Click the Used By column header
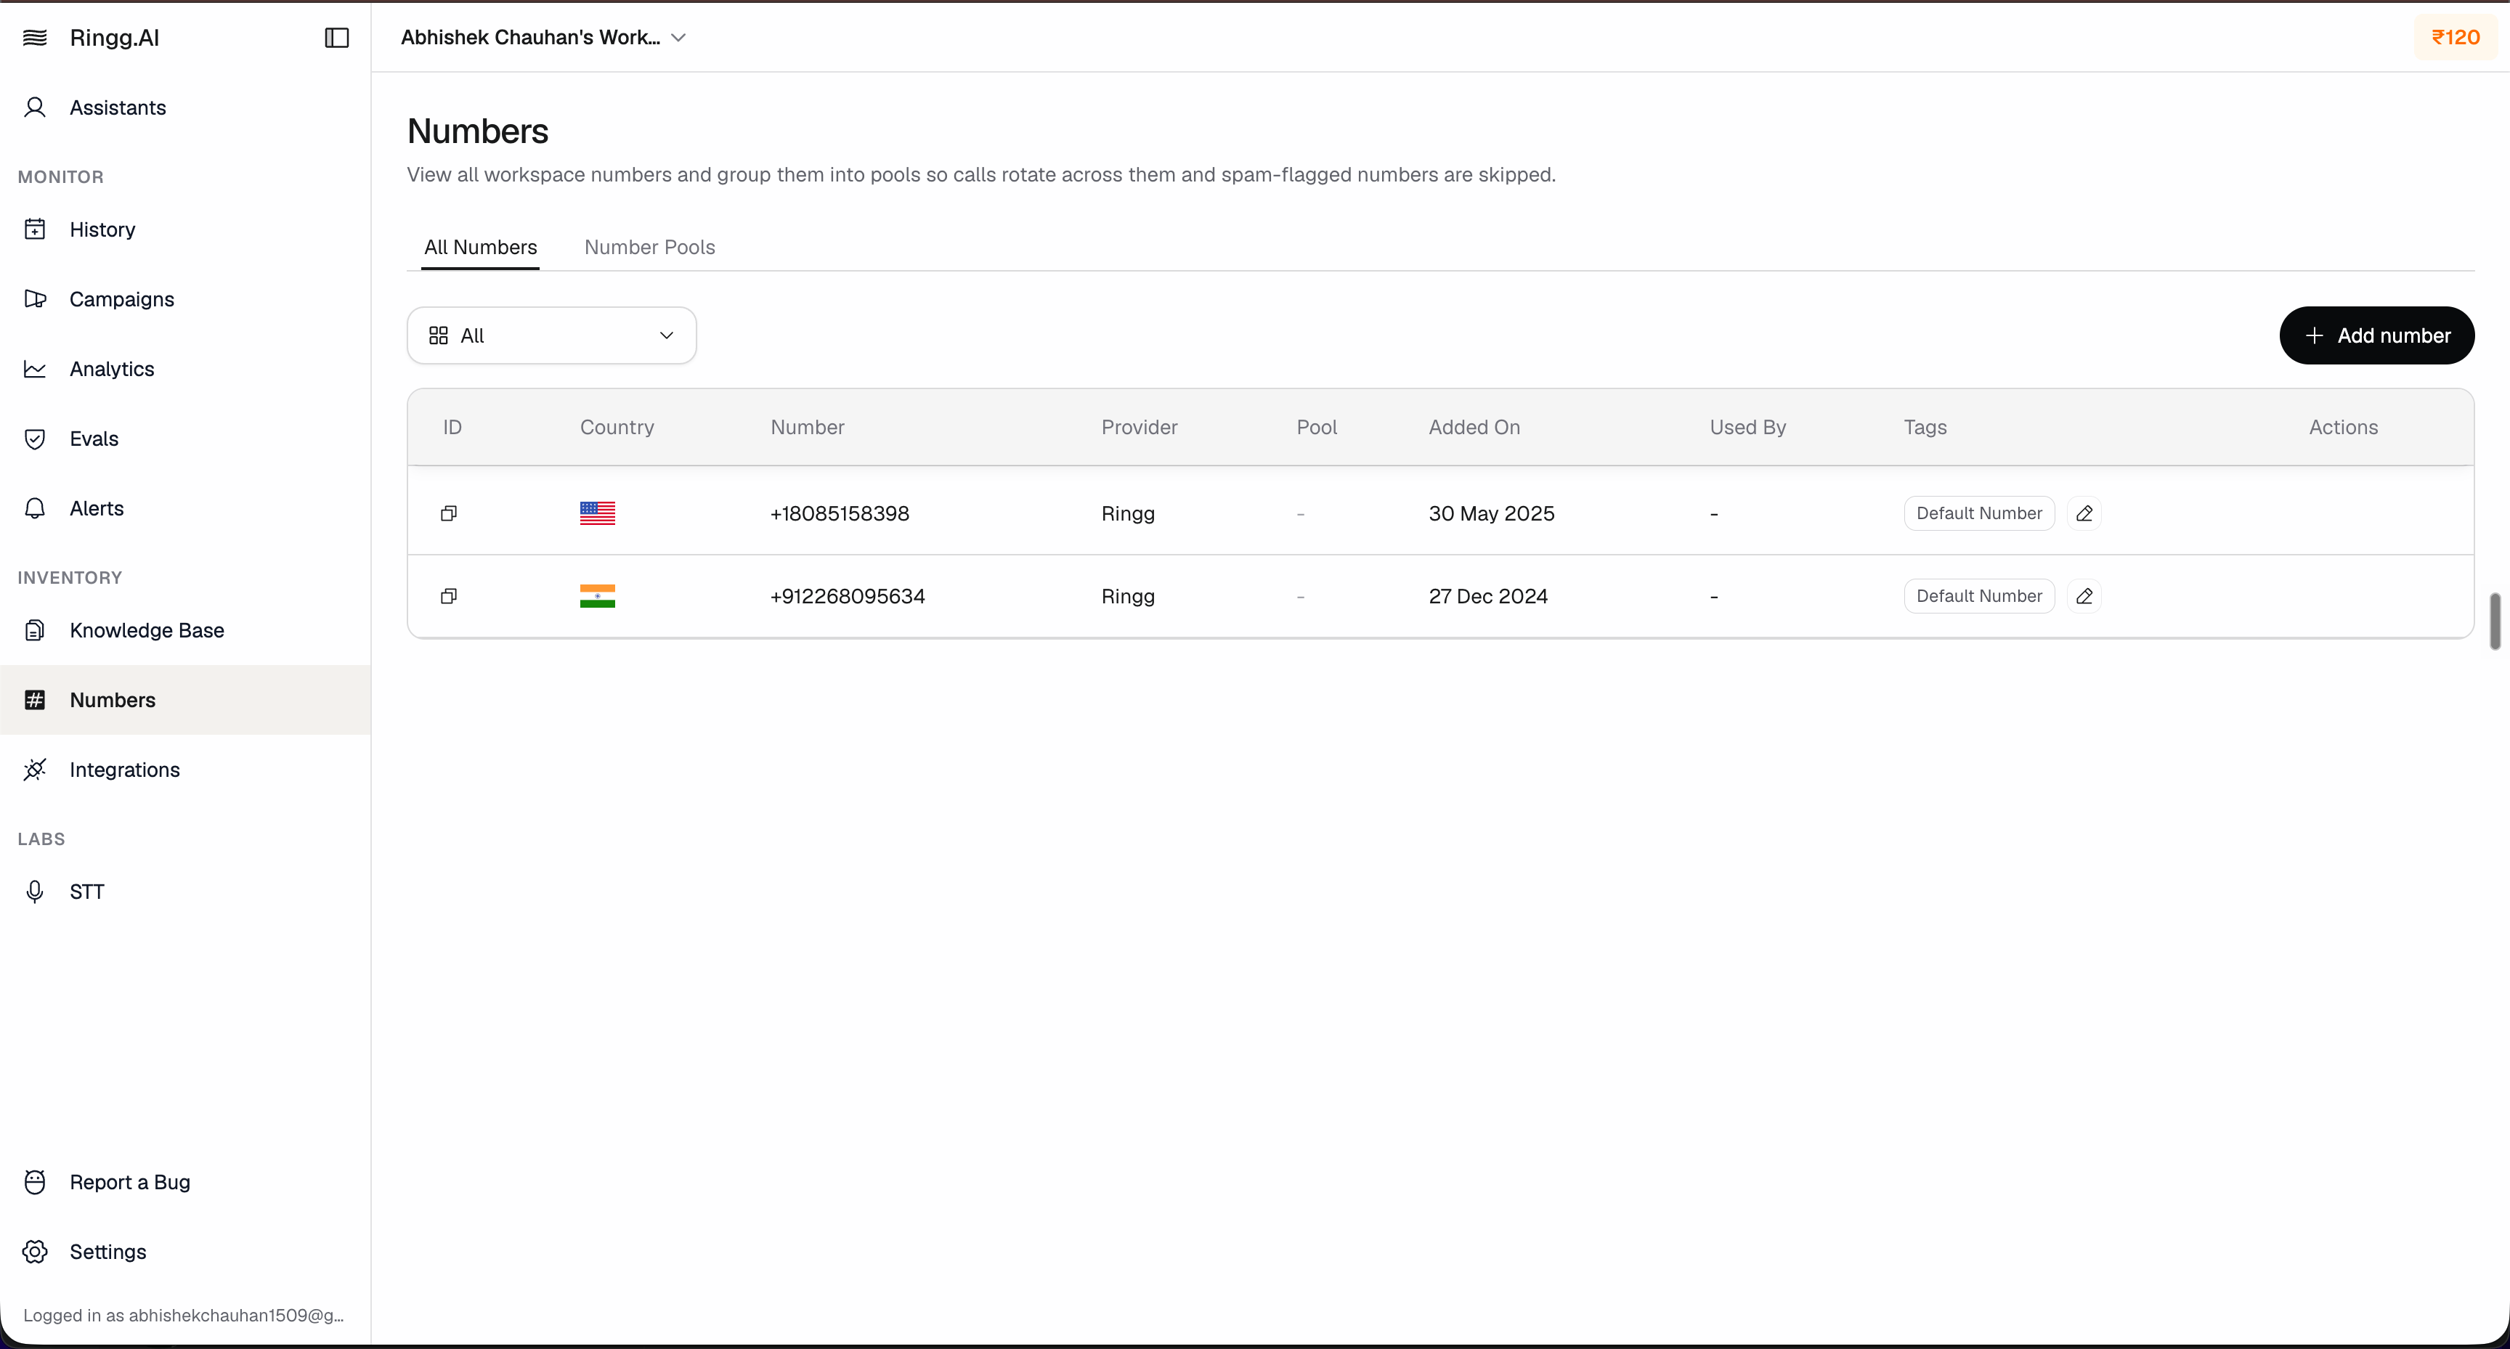The height and width of the screenshot is (1349, 2510). [x=1748, y=428]
